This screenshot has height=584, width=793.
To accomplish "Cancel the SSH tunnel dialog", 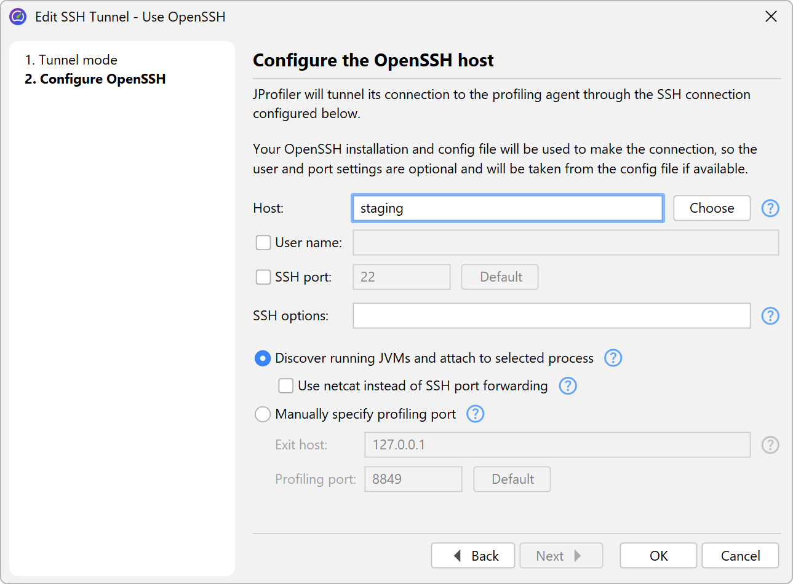I will click(x=739, y=556).
